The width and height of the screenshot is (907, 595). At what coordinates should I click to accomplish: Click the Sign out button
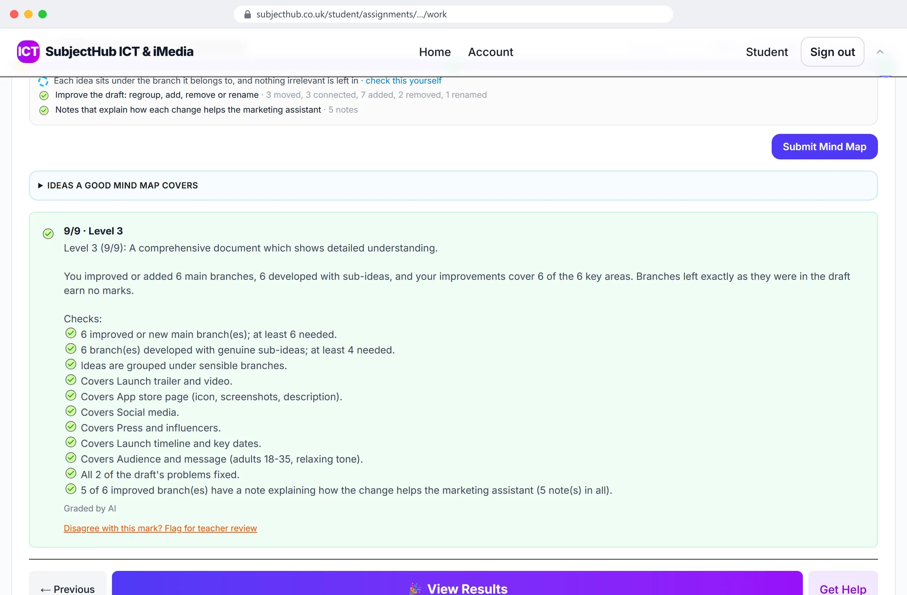832,52
